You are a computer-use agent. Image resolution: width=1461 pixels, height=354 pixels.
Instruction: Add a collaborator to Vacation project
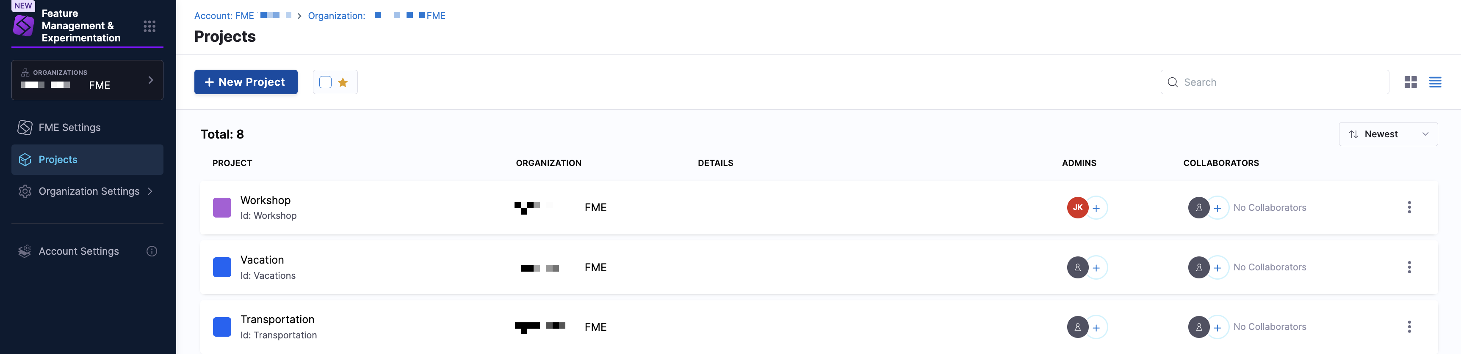pos(1217,267)
